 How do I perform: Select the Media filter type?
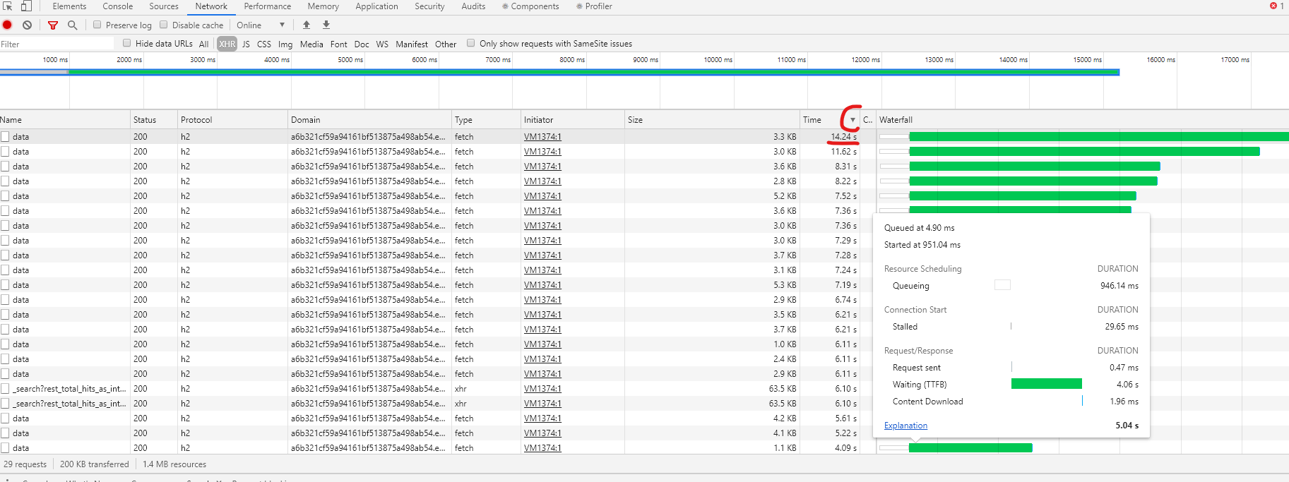(x=311, y=44)
